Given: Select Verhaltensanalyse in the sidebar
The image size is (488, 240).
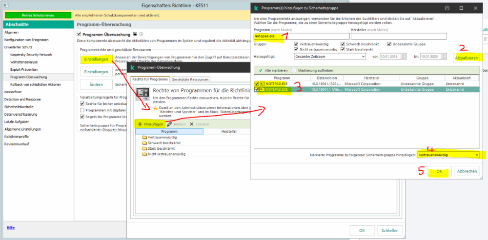Looking at the screenshot, I should click(24, 62).
